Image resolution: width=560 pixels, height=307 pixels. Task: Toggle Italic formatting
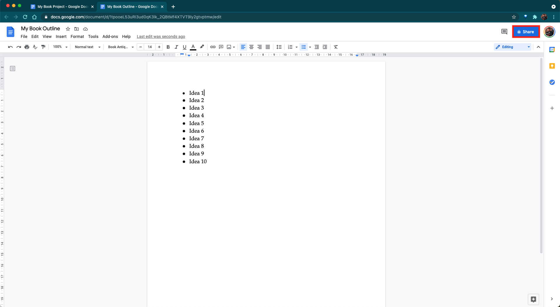click(176, 47)
